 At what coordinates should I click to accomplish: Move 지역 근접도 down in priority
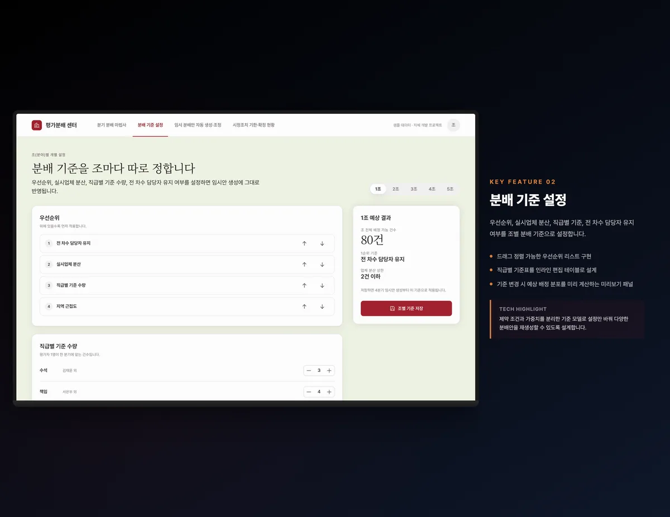pos(322,307)
